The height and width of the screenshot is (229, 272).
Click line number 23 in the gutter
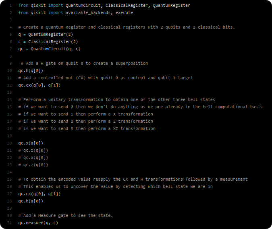[x=9, y=165]
